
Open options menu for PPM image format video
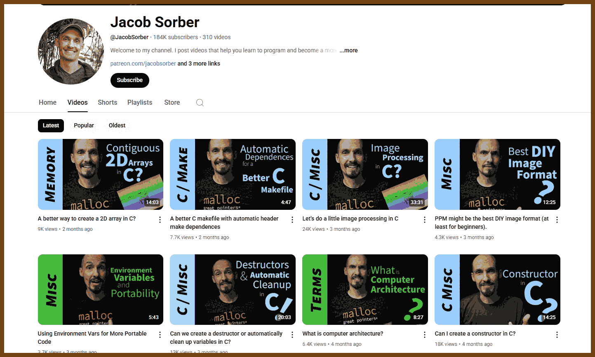[557, 220]
